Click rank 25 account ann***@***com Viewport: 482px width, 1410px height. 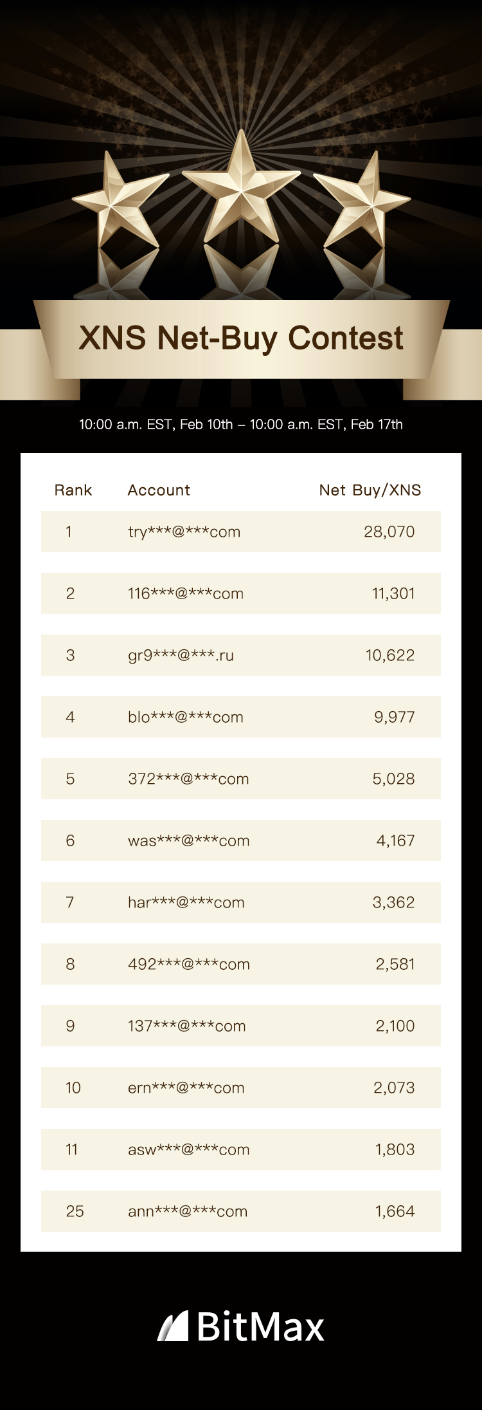(x=187, y=1212)
